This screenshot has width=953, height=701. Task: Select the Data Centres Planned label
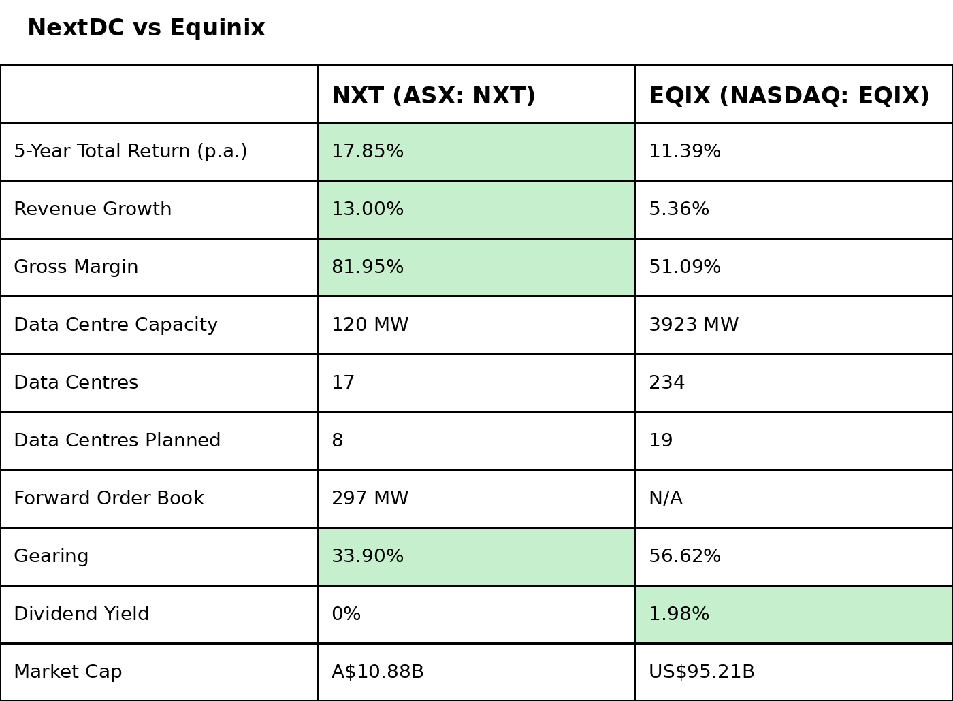click(x=117, y=441)
